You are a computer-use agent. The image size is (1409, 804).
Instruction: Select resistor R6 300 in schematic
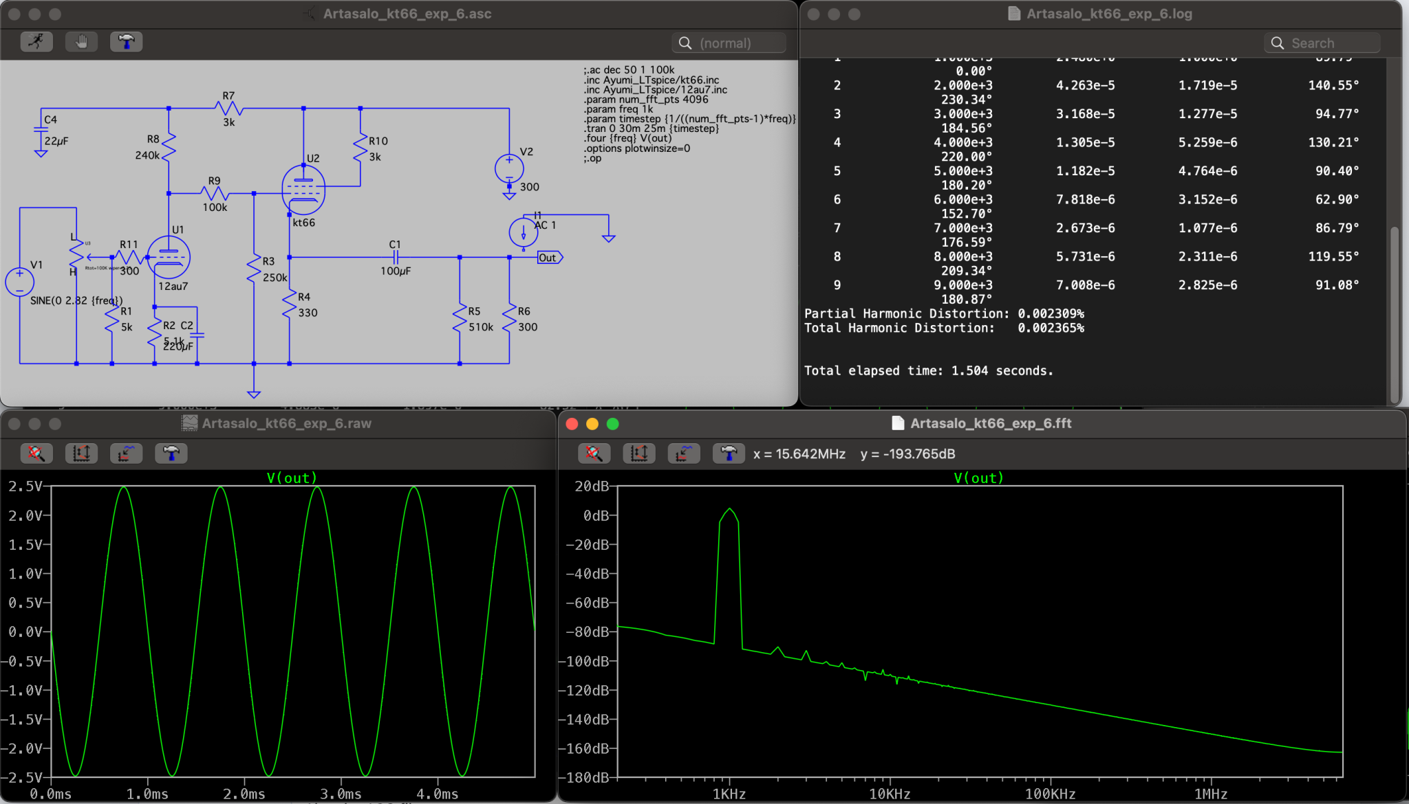click(509, 318)
